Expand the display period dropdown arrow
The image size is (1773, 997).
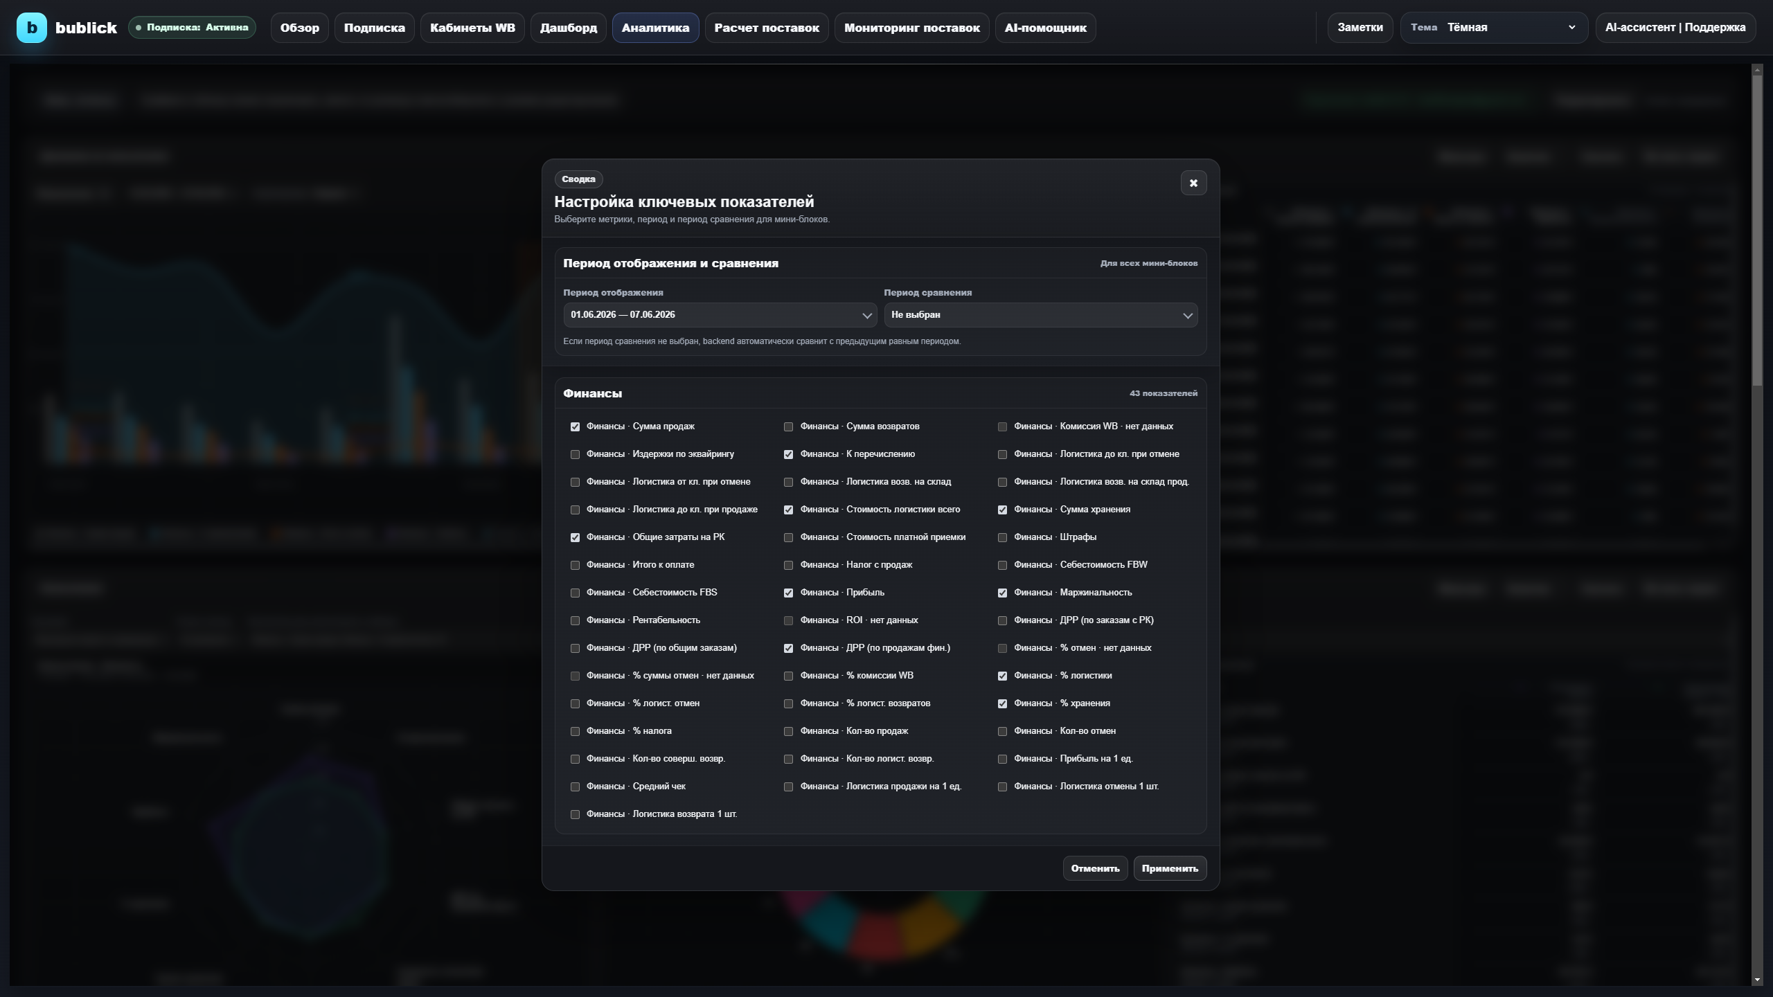866,315
